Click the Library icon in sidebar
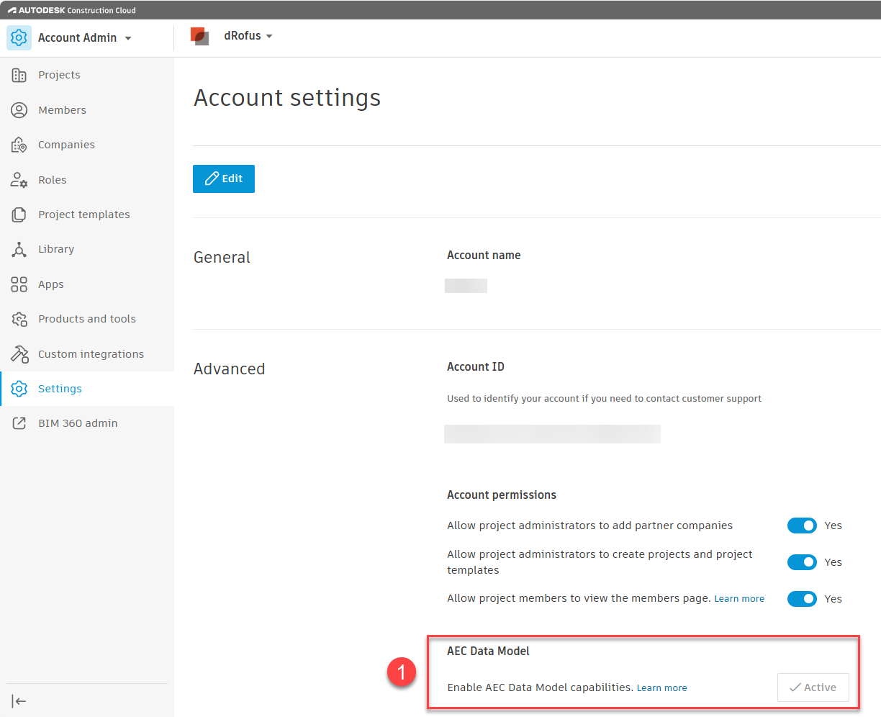Screen dimensions: 881x717 tap(19, 249)
